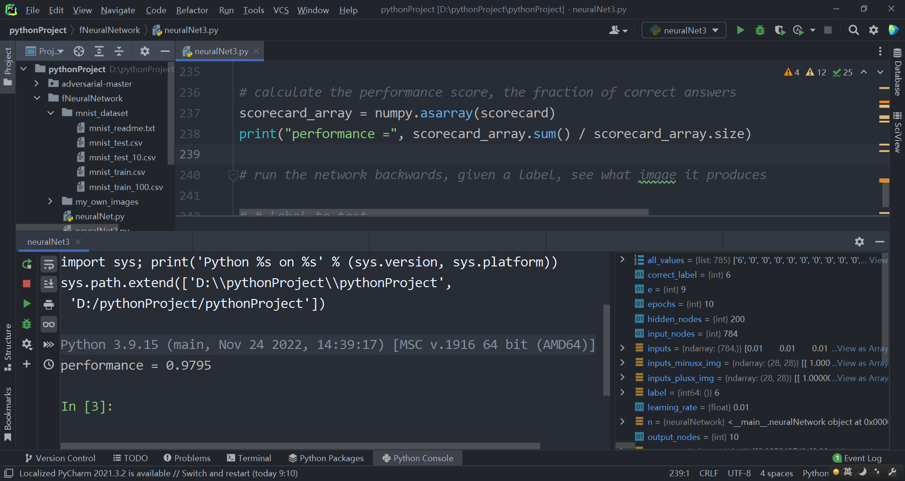Open mnist_train.csv in project tree
Screen dimensions: 905x481
pos(117,172)
